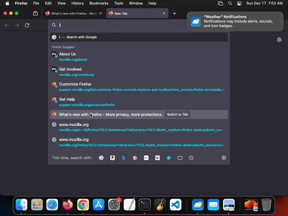The image size is (288, 216).
Task: Open Spotlight search in menu bar
Action: (x=230, y=3)
